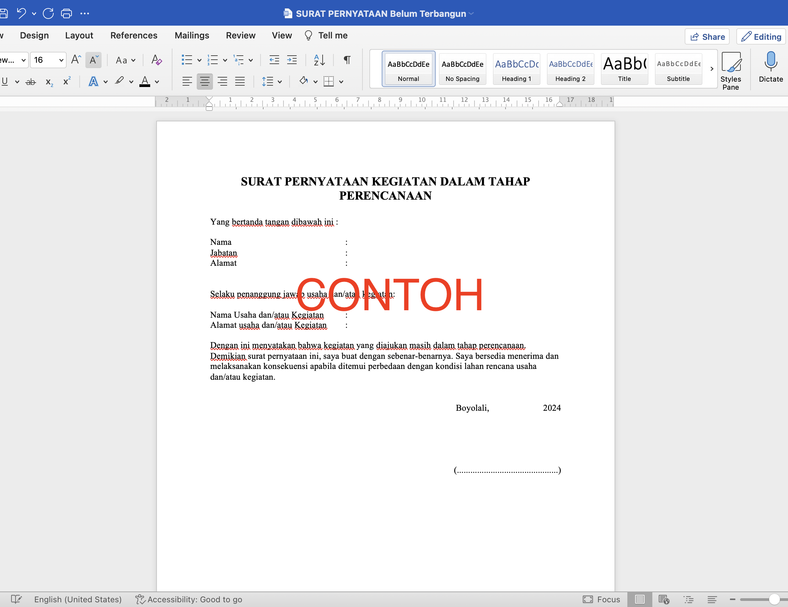Enter Focus mode

[x=601, y=599]
